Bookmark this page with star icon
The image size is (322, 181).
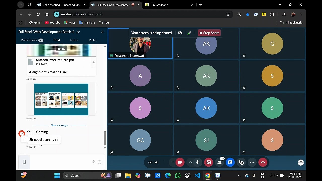click(228, 14)
